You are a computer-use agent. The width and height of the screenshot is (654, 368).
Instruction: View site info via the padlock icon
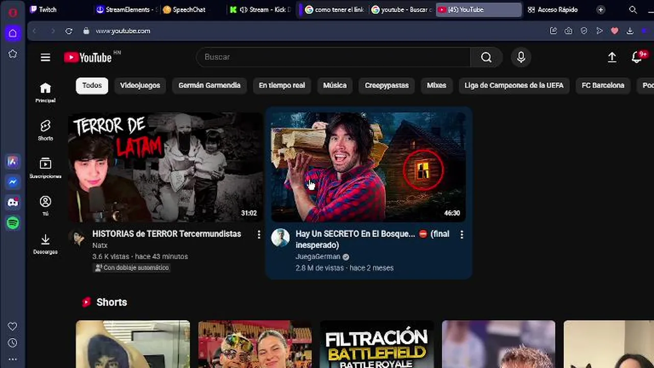coord(86,31)
